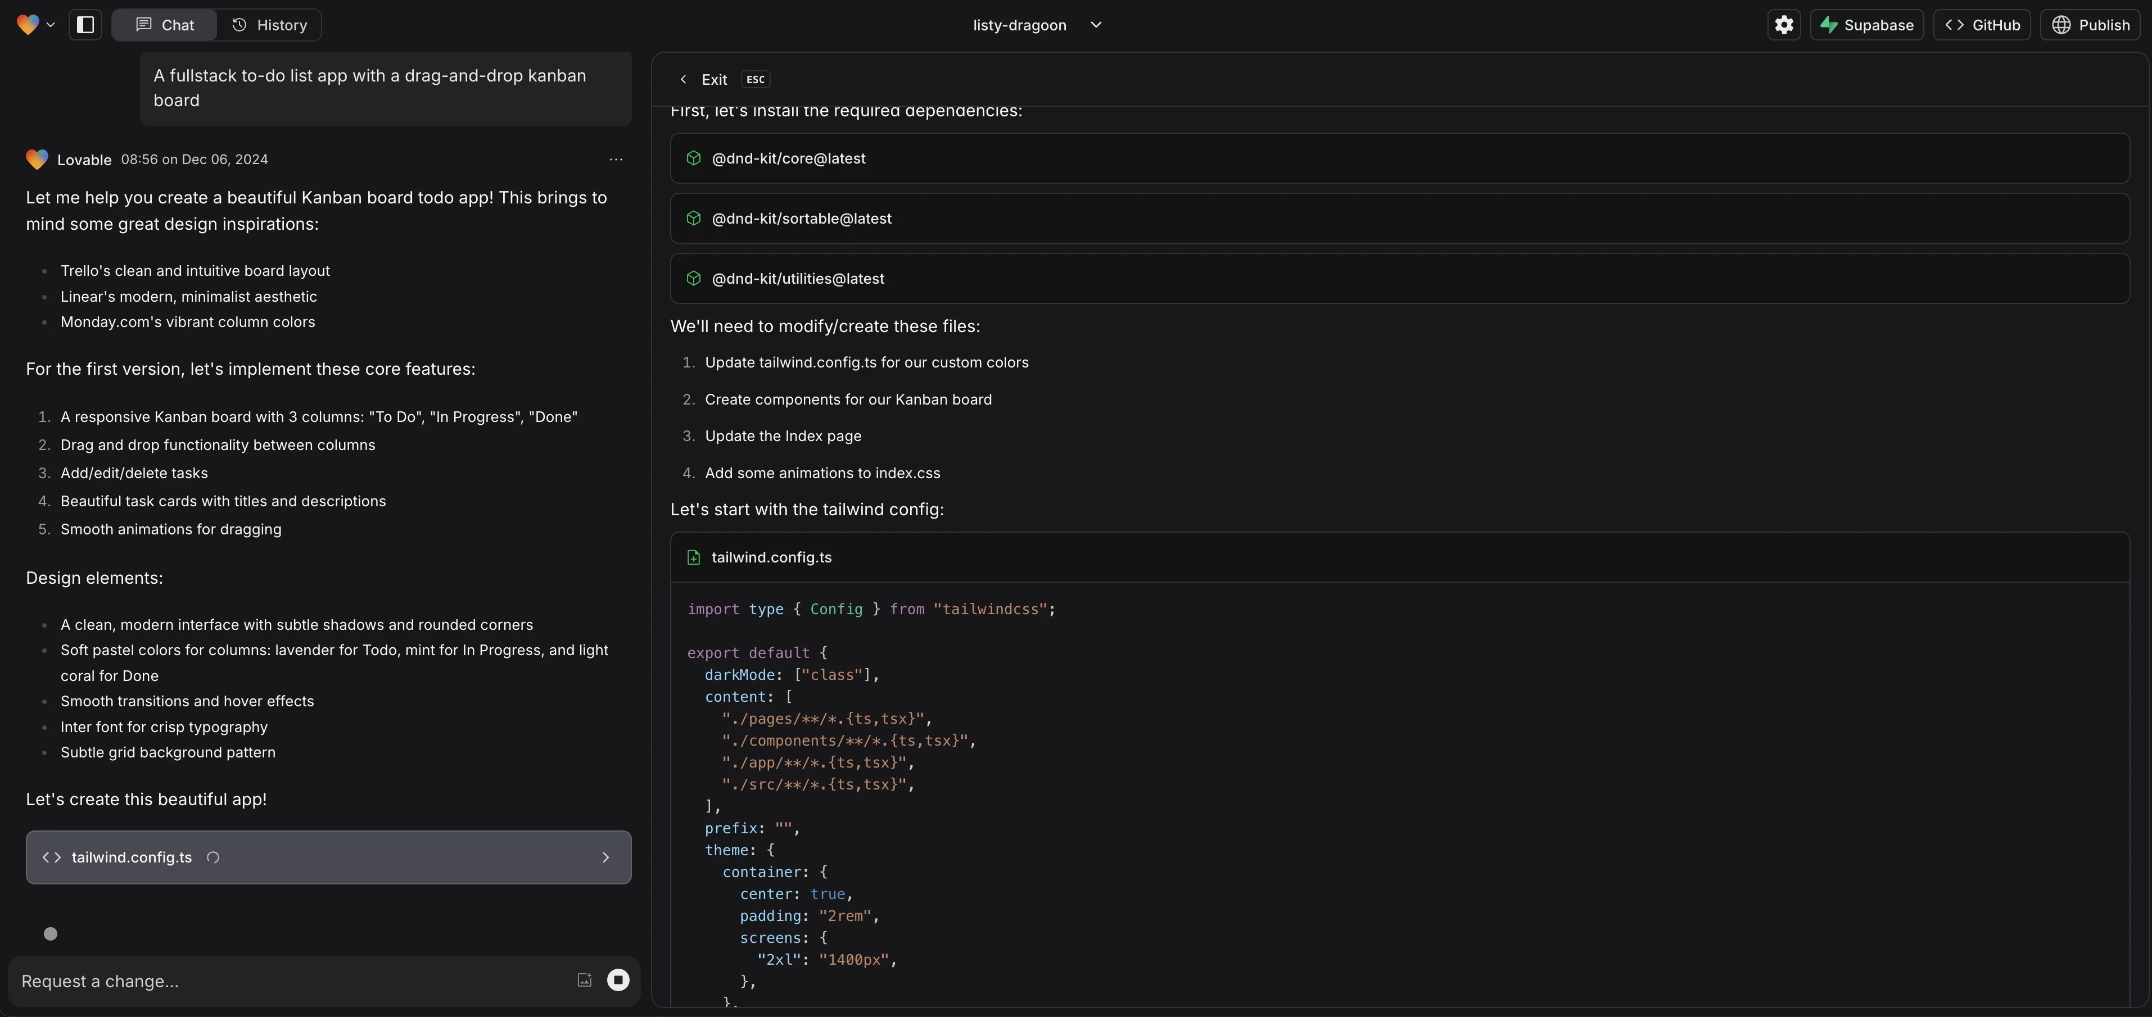The height and width of the screenshot is (1017, 2152).
Task: Click the @dnd-kit/core@latest package icon
Action: pyautogui.click(x=693, y=158)
